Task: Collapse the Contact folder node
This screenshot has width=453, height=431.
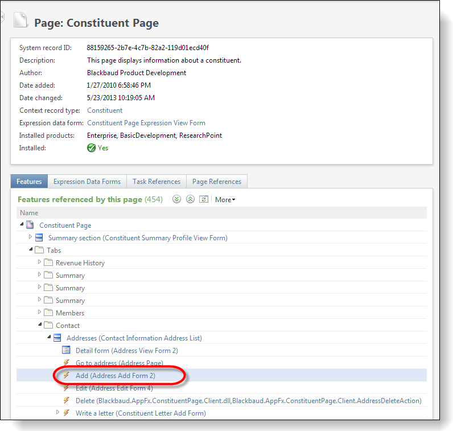Action: 39,325
